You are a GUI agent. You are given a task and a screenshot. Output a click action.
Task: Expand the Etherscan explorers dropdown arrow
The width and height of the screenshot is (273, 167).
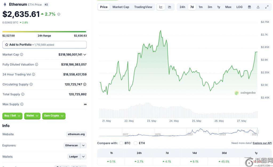point(83,145)
